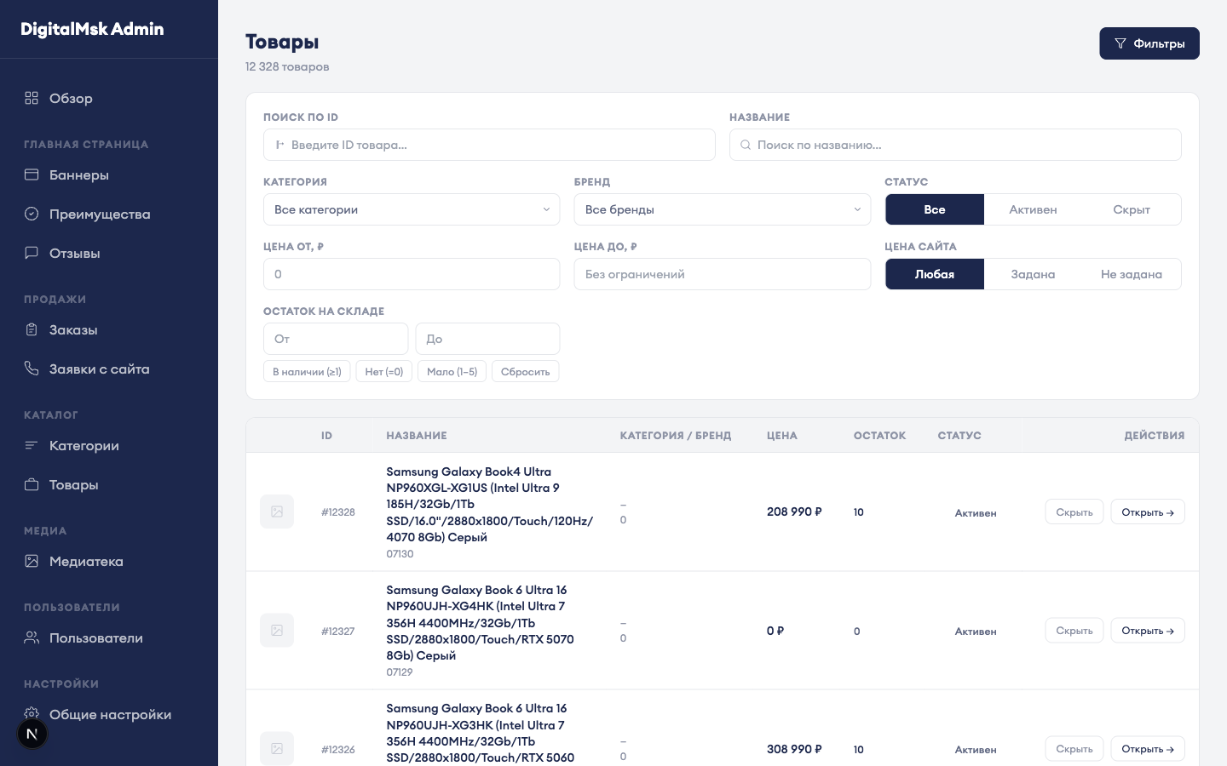Image resolution: width=1227 pixels, height=766 pixels.
Task: Click Открыть for product #12328
Action: [x=1148, y=512]
